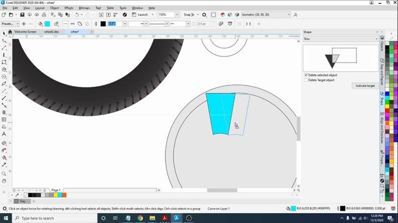This screenshot has width=398, height=223.
Task: Open the Isometric (30, 90, 30) projection dropdown
Action: [289, 15]
